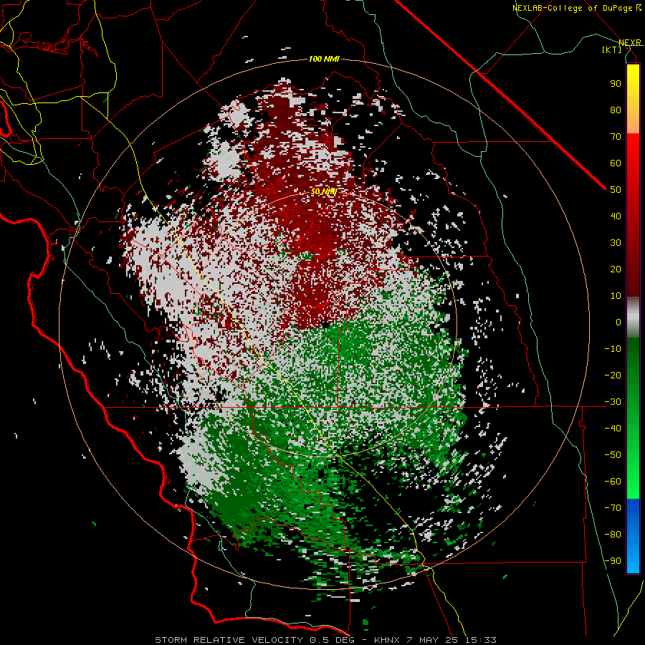Click the 0 value on velocity scale
Viewport: 645px width, 645px height.
(618, 322)
